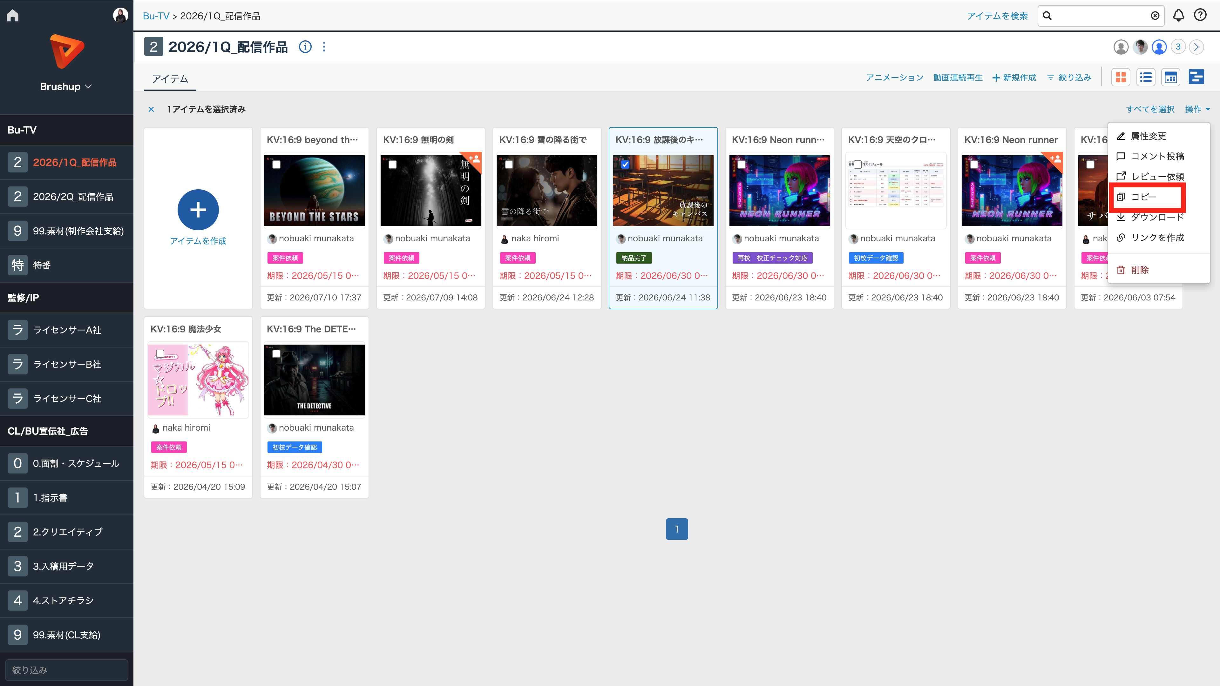1220x686 pixels.
Task: Open notifications bell icon
Action: [x=1178, y=16]
